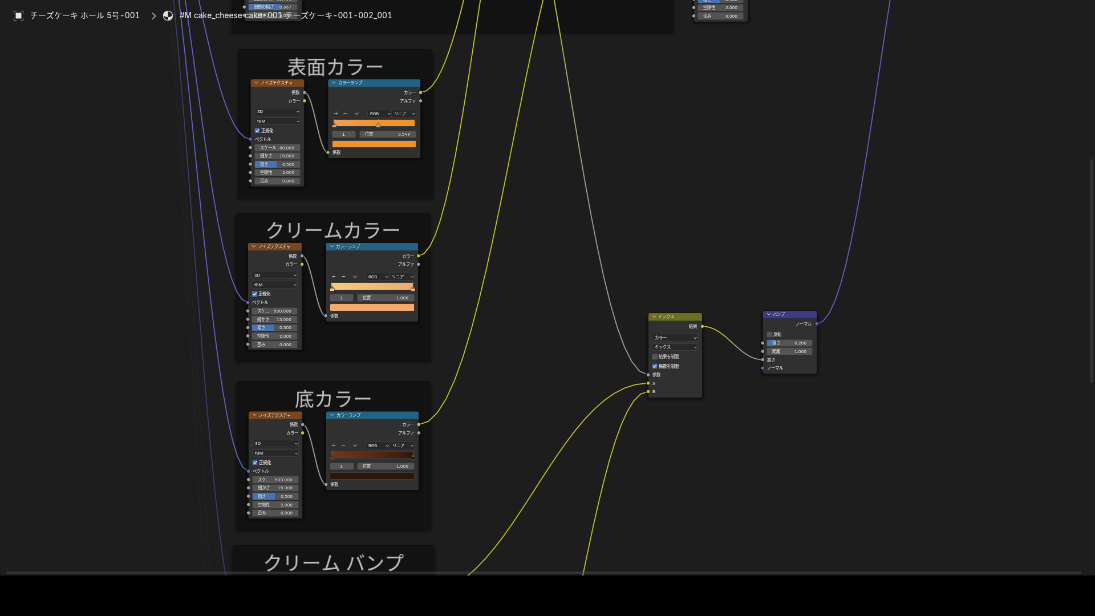Viewport: 1095px width, 616px height.
Task: Open the リニア interpolation dropdown in 表面カラー
Action: point(404,114)
